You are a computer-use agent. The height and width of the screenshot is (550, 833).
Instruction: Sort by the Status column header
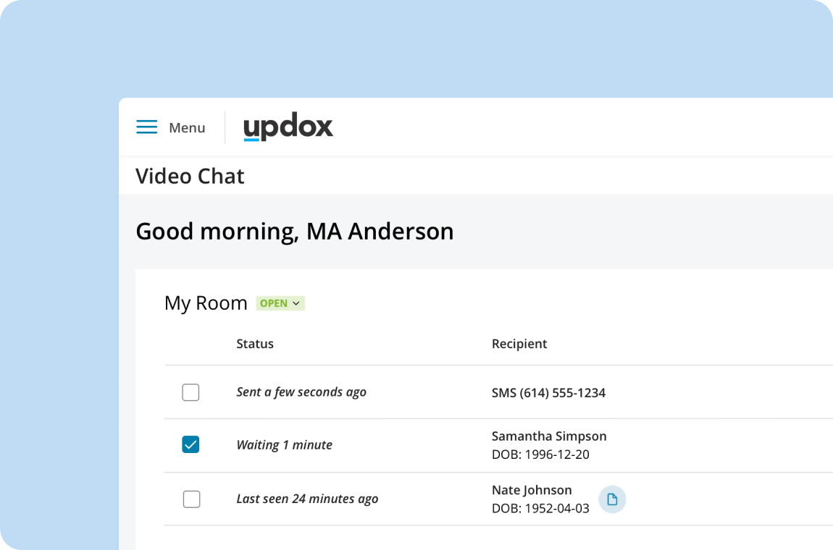[255, 344]
